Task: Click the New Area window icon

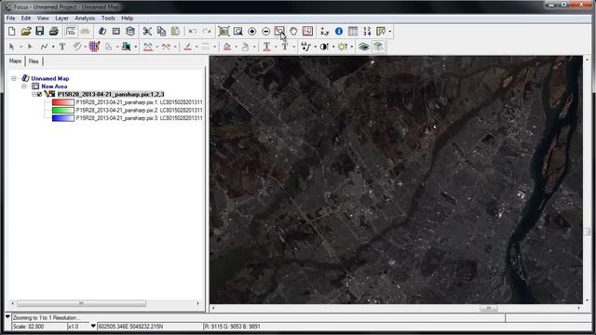Action: [115, 31]
